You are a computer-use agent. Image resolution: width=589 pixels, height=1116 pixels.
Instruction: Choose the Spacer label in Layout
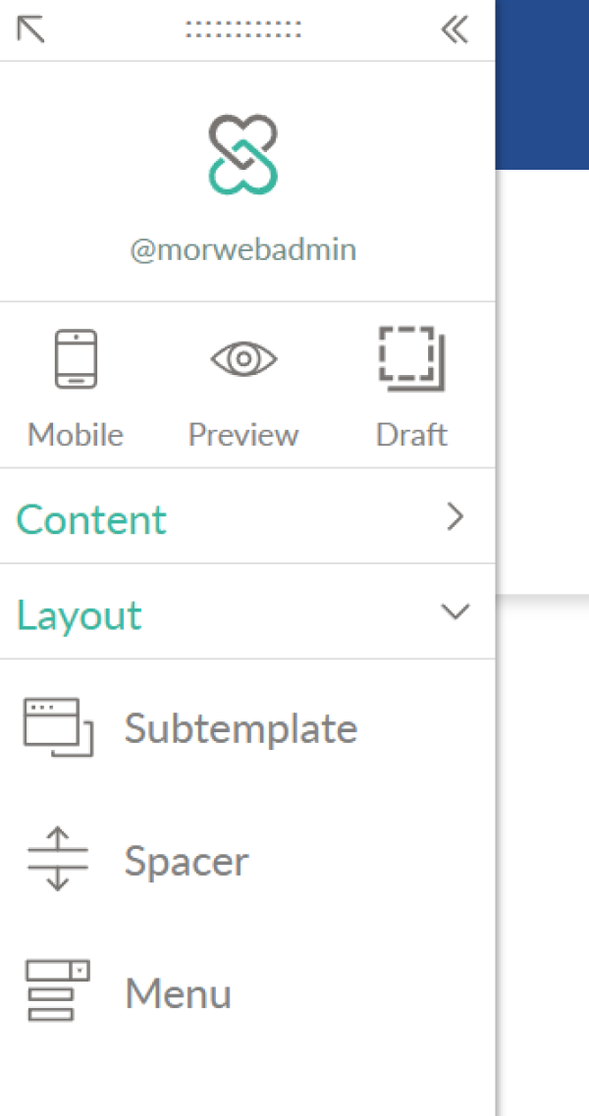coord(187,862)
